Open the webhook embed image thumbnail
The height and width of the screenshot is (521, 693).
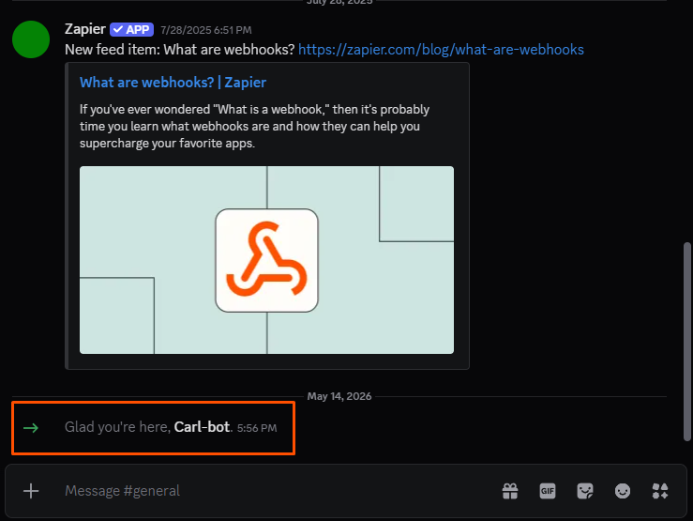(x=266, y=260)
